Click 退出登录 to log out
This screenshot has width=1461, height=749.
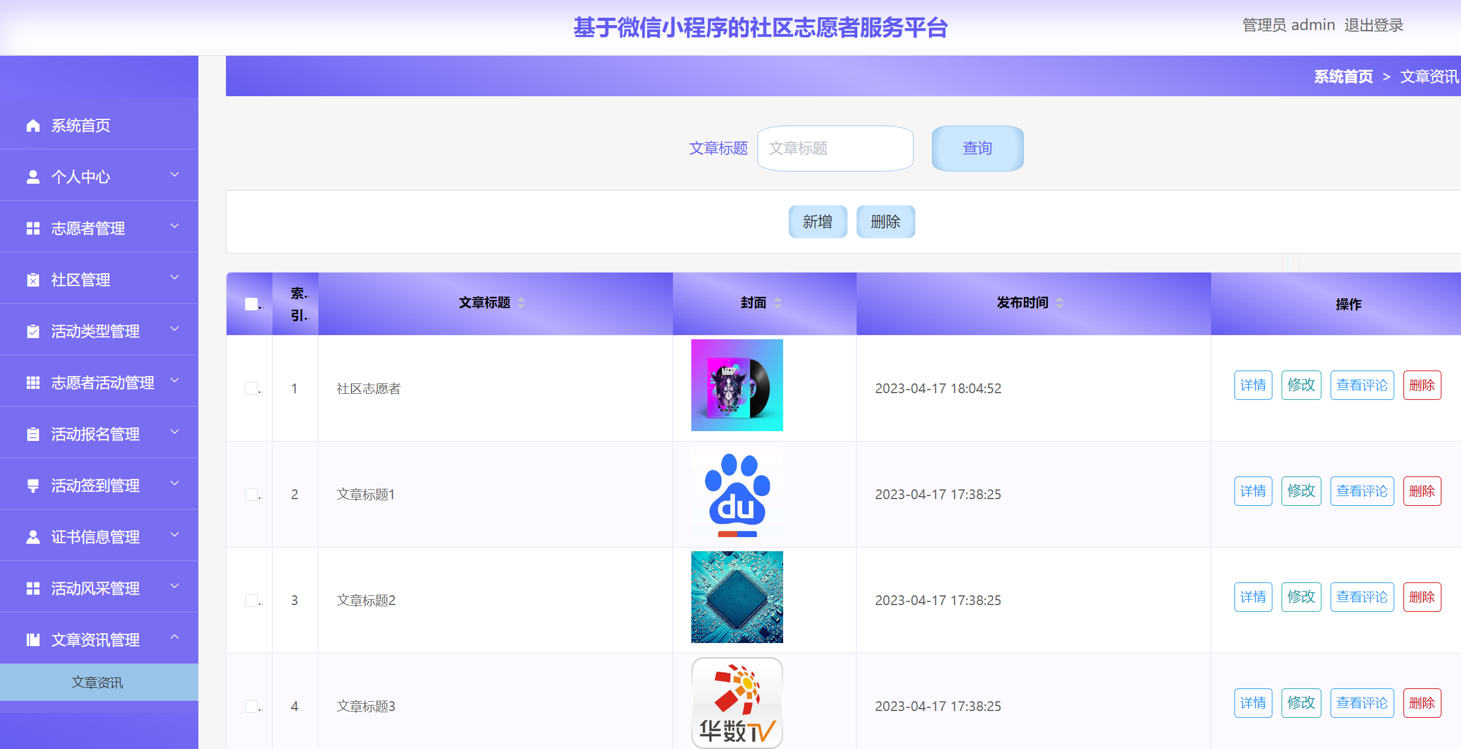click(1373, 25)
